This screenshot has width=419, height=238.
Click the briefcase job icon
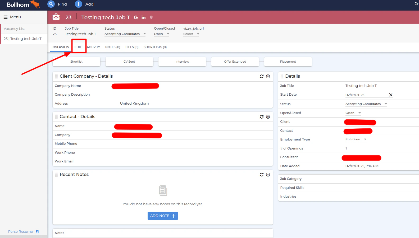pos(56,17)
